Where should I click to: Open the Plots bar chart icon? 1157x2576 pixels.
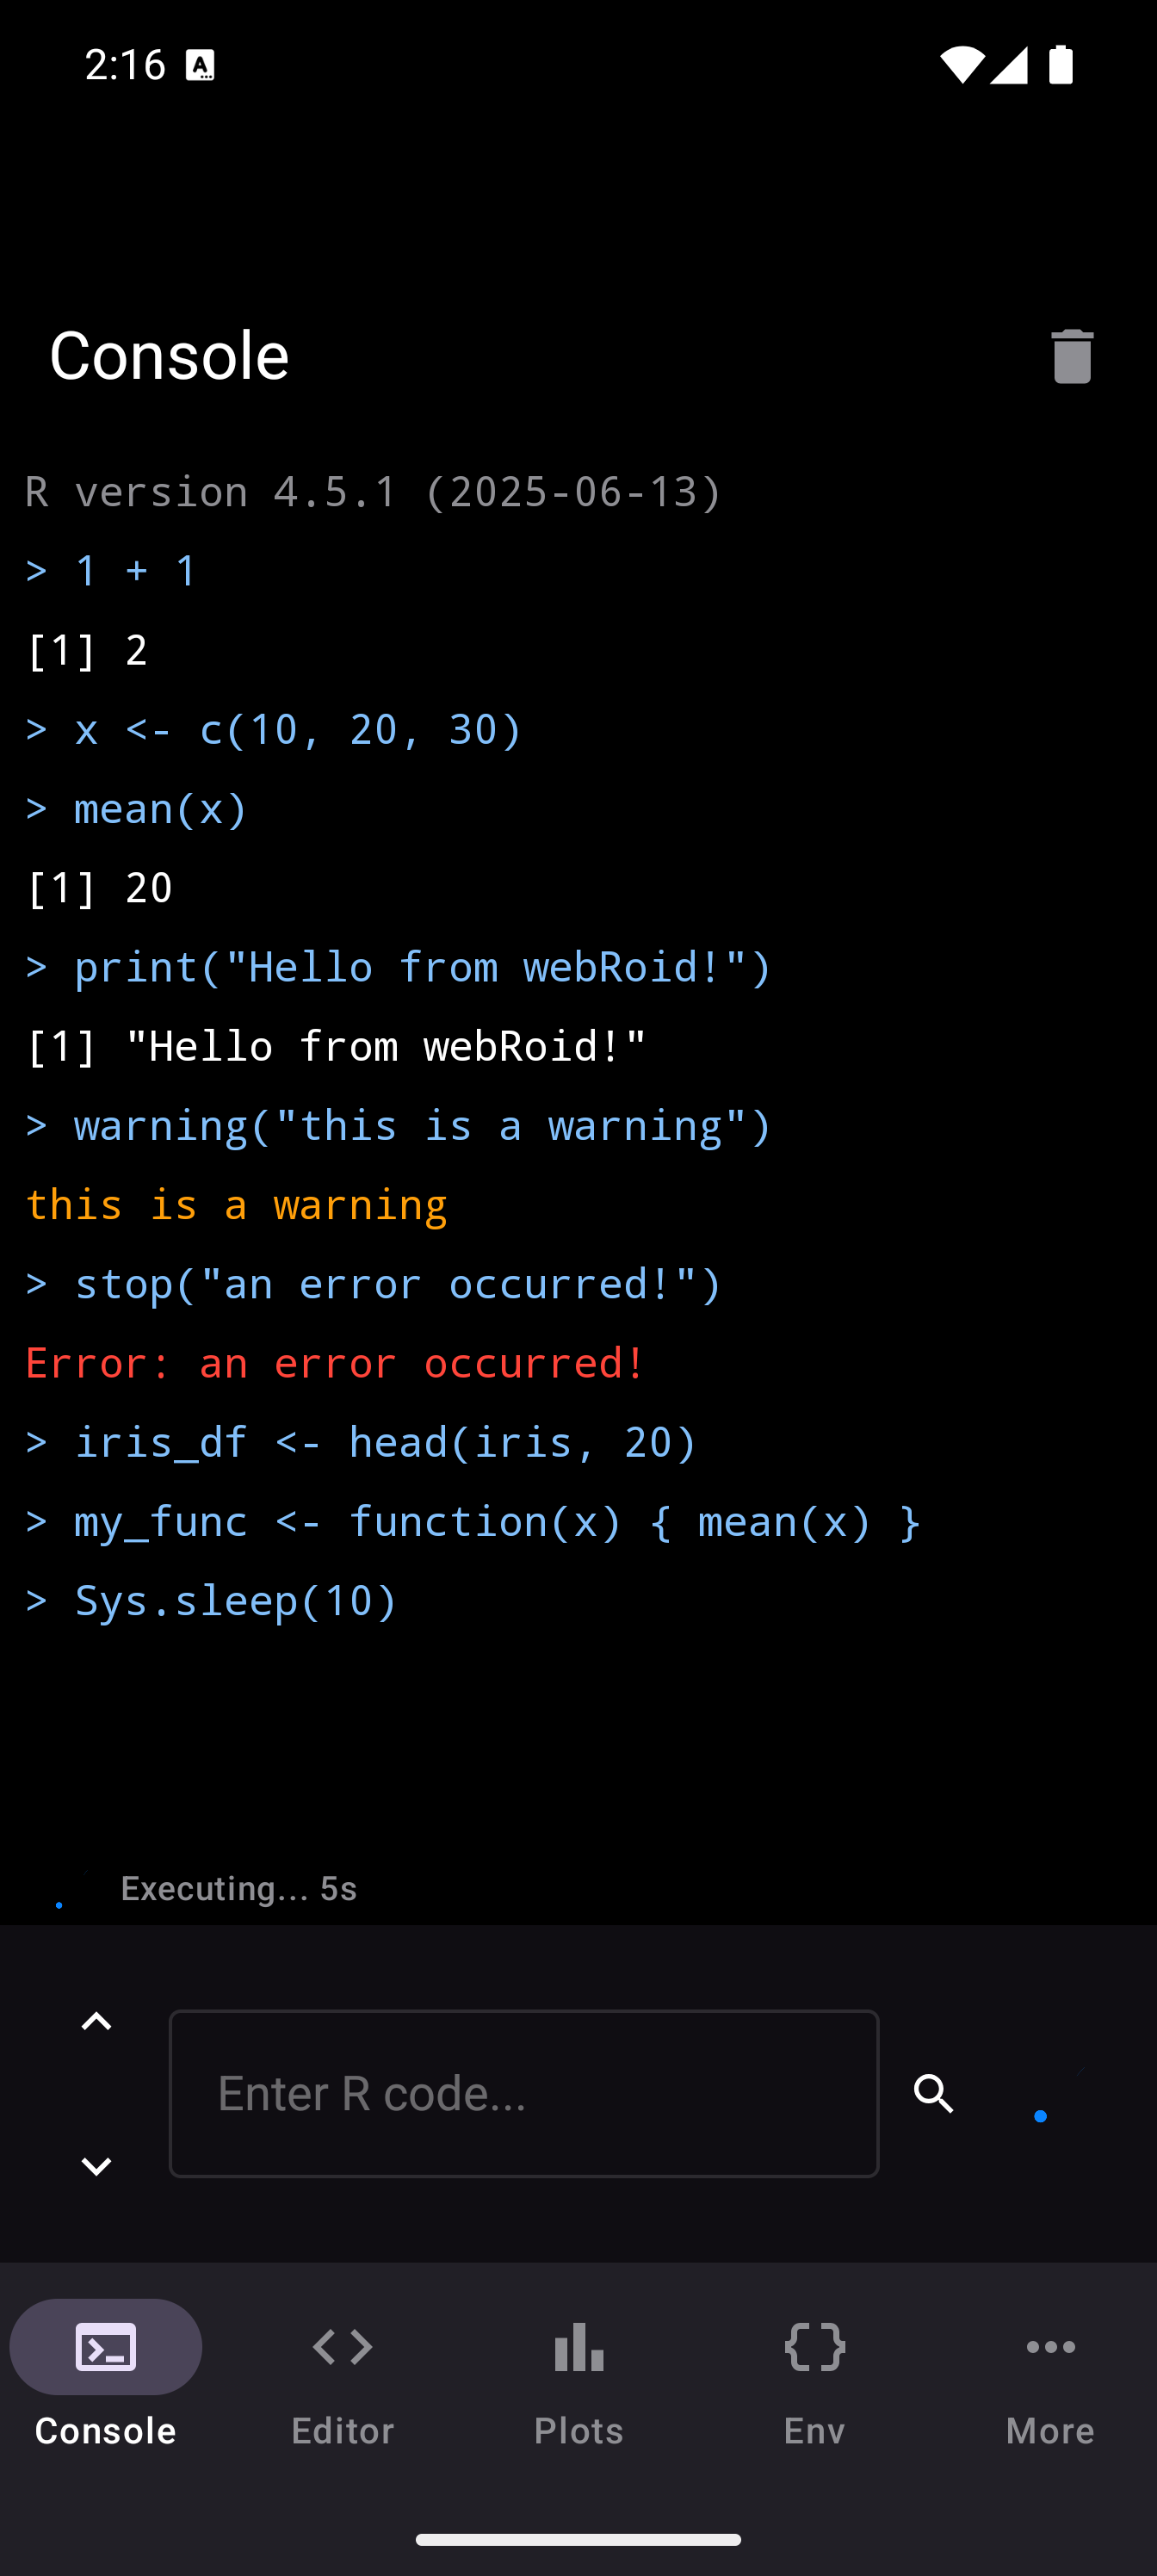(x=579, y=2346)
